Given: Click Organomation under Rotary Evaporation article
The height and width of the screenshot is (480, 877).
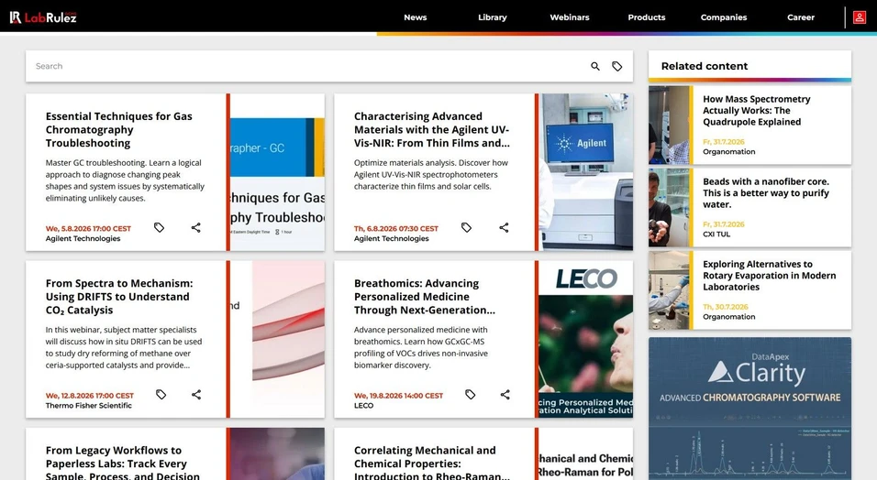Looking at the screenshot, I should click(728, 317).
